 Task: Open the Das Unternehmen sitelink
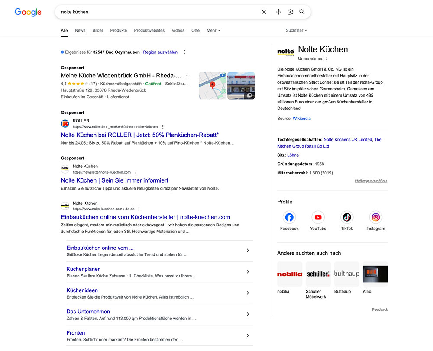(x=88, y=312)
